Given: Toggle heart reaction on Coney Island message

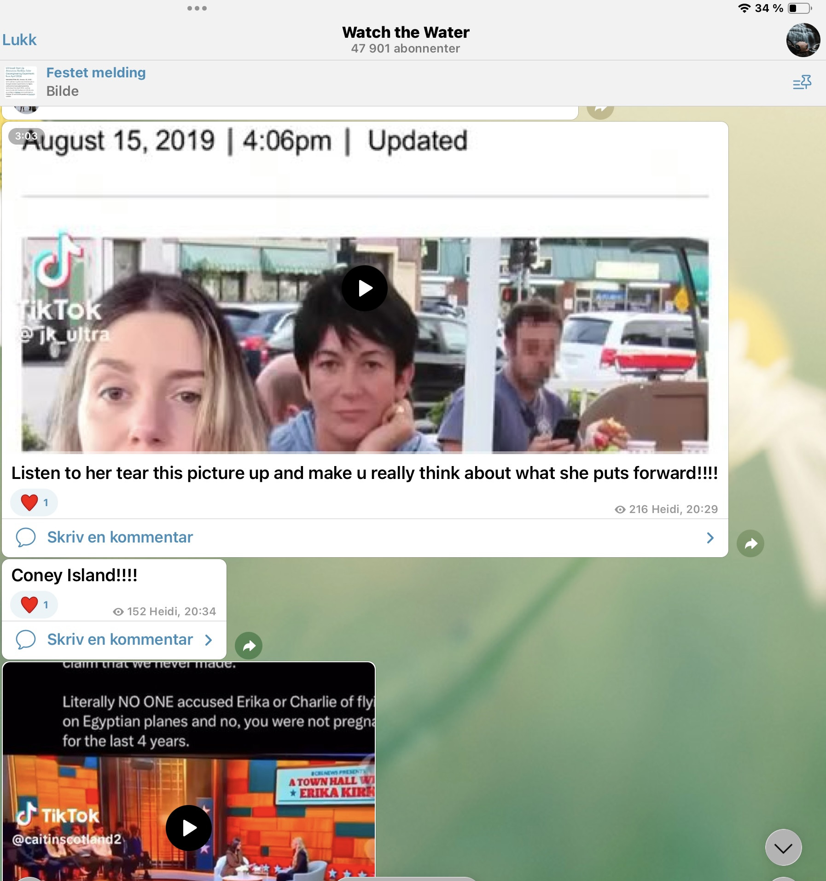Looking at the screenshot, I should pos(34,605).
